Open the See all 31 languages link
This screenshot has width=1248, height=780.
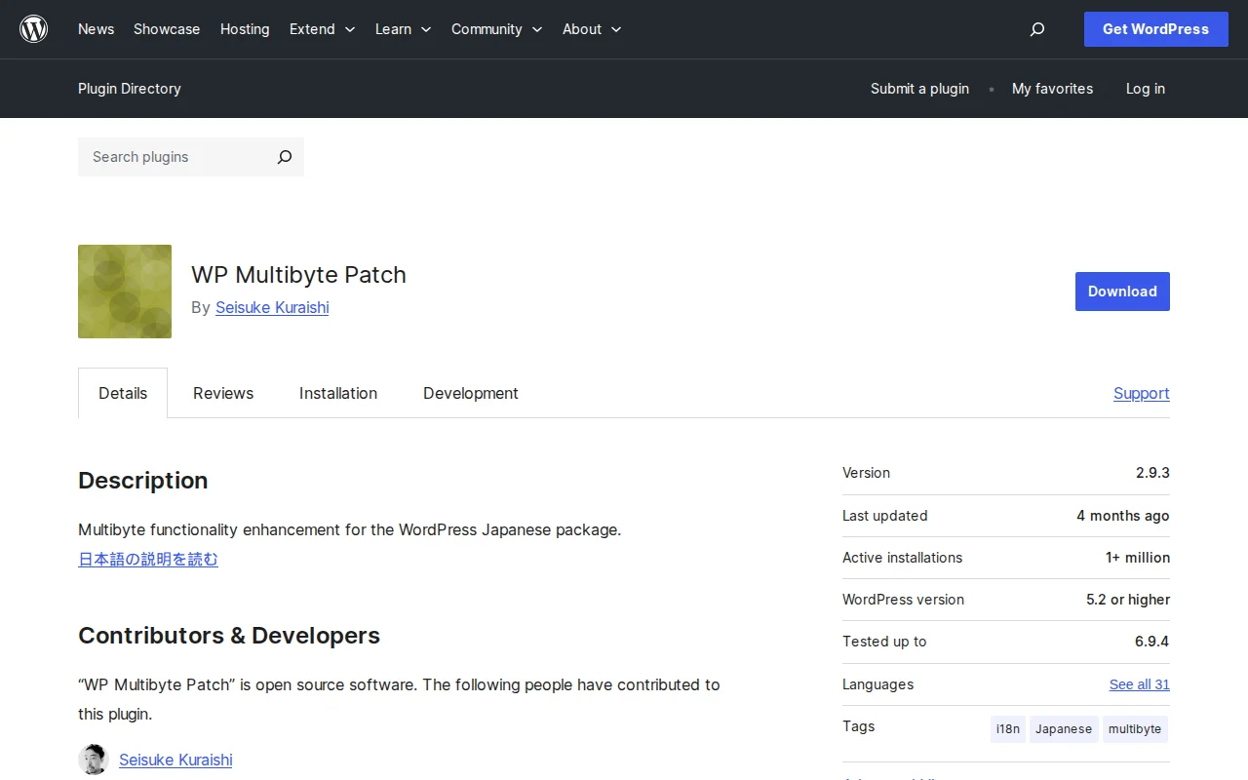[x=1139, y=684]
